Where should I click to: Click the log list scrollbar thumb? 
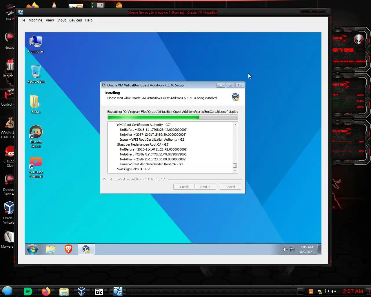(x=235, y=166)
